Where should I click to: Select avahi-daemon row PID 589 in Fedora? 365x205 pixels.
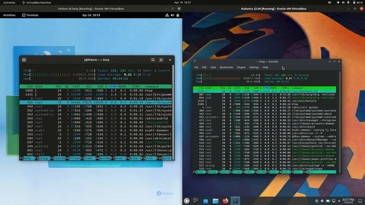coord(96,130)
